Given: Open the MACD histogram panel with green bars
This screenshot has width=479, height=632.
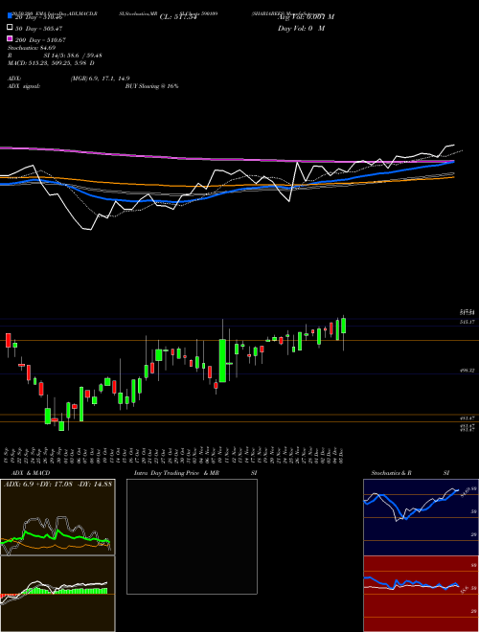Looking at the screenshot, I should click(x=57, y=594).
